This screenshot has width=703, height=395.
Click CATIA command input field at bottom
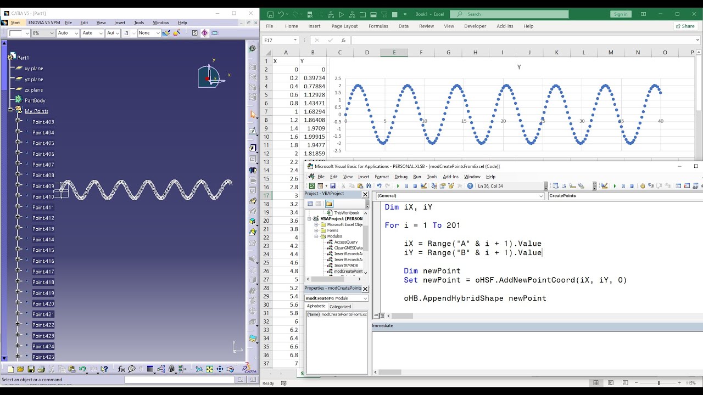click(180, 380)
